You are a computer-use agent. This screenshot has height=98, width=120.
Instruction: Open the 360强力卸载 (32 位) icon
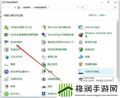pos(6,27)
